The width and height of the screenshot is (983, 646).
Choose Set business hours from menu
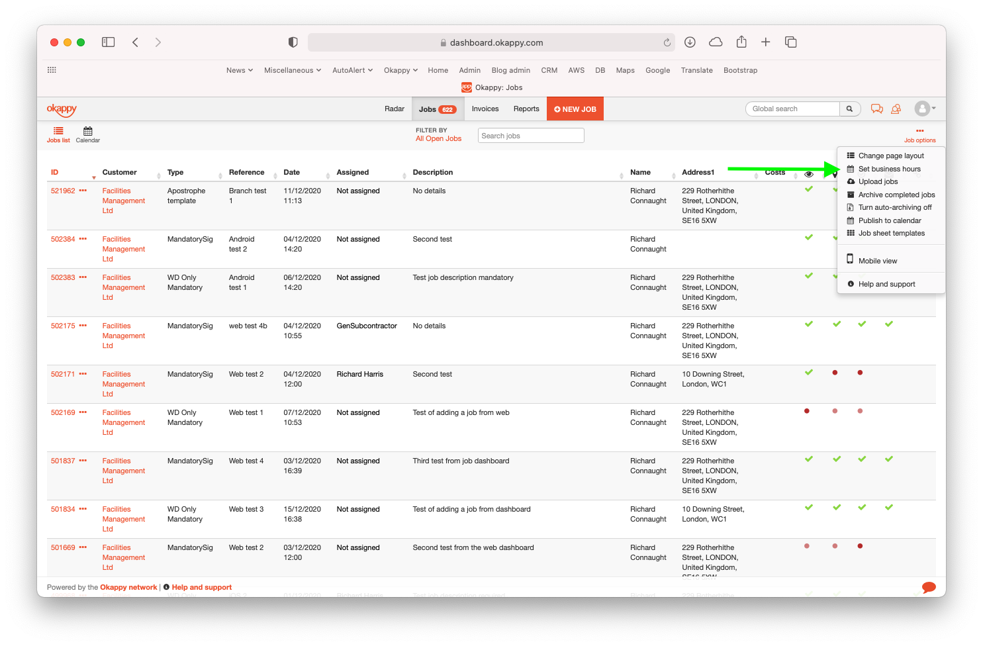click(889, 169)
